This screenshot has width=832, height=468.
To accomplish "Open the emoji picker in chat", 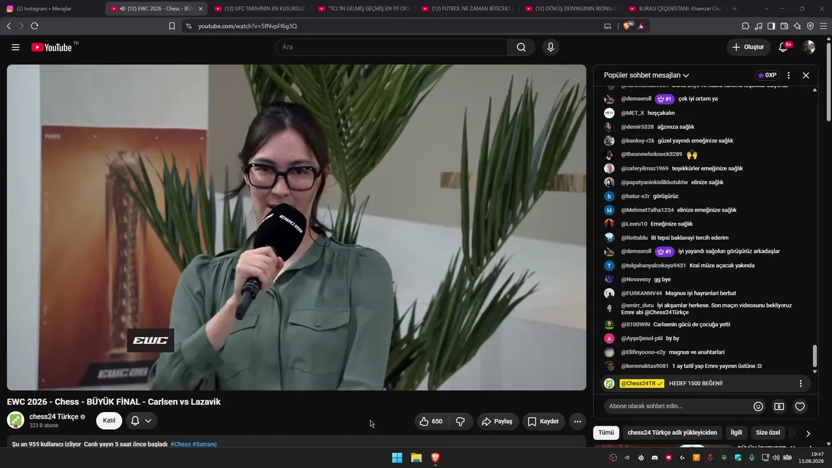I will coord(758,406).
